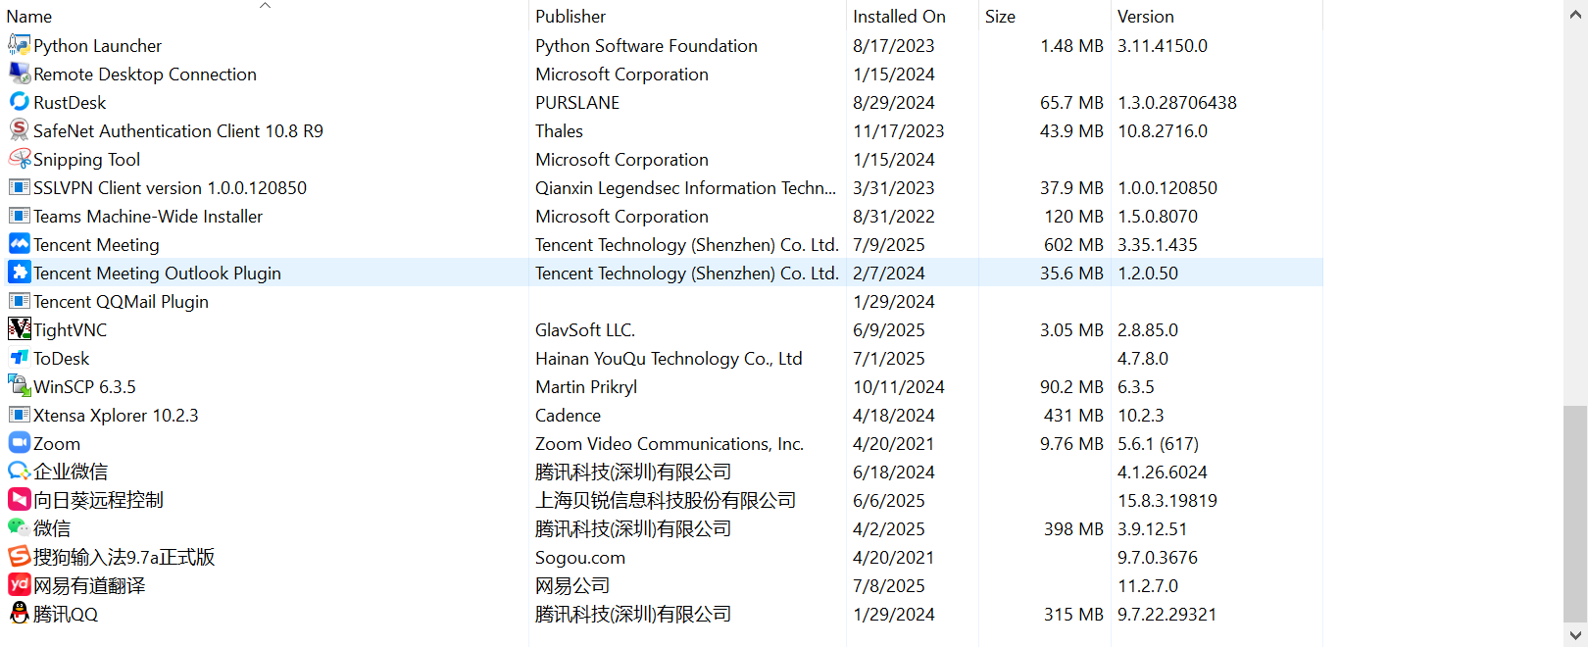Sort by the Version column header
The image size is (1588, 647).
[1145, 17]
